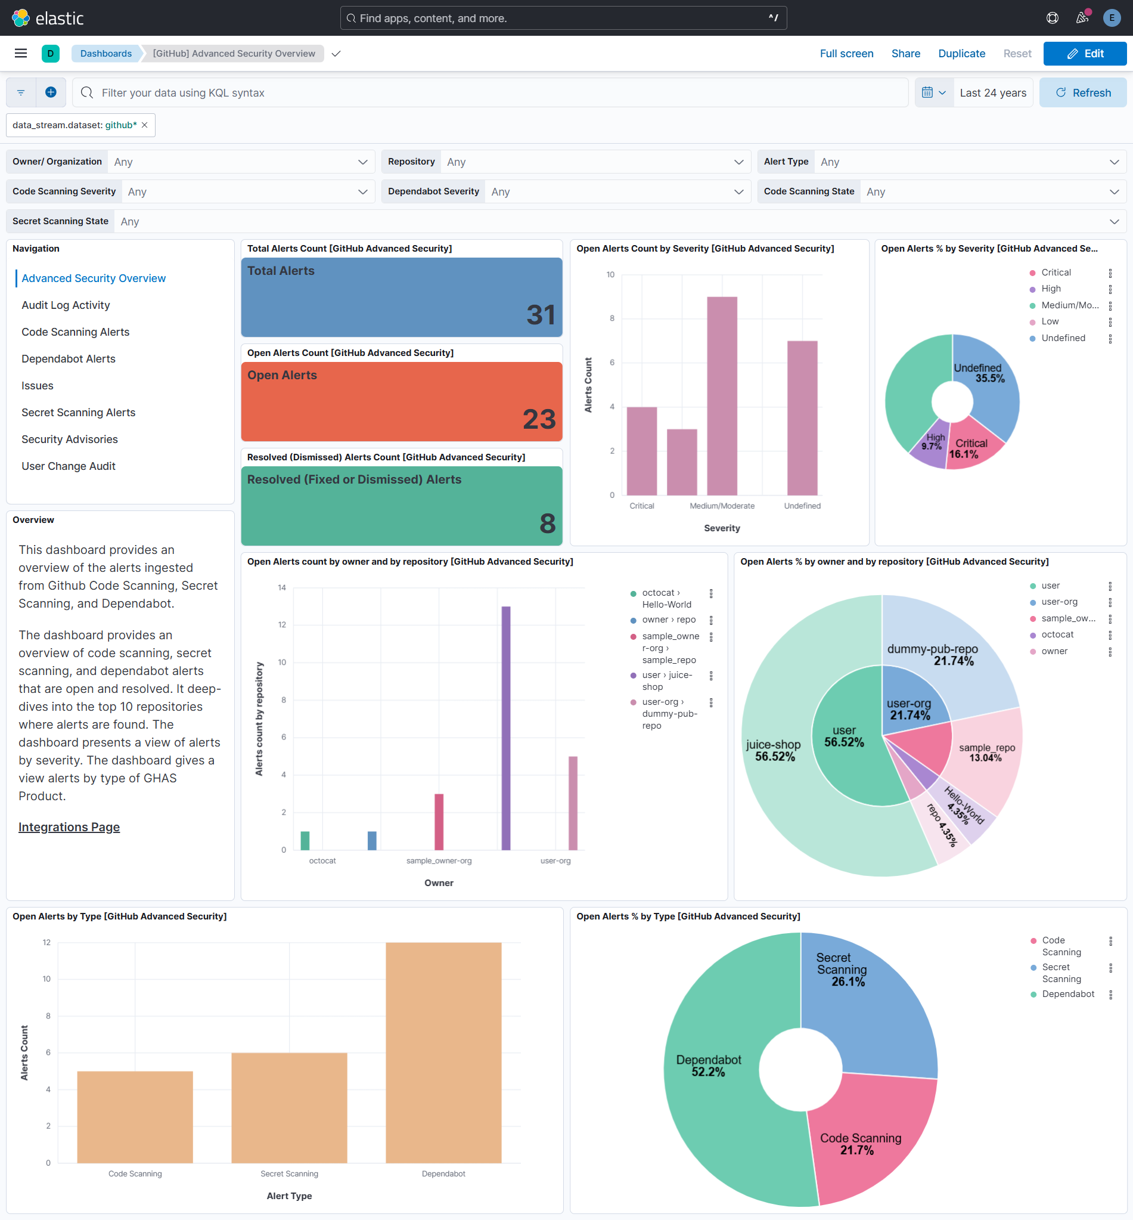
Task: Open the user avatar menu
Action: (x=1111, y=18)
